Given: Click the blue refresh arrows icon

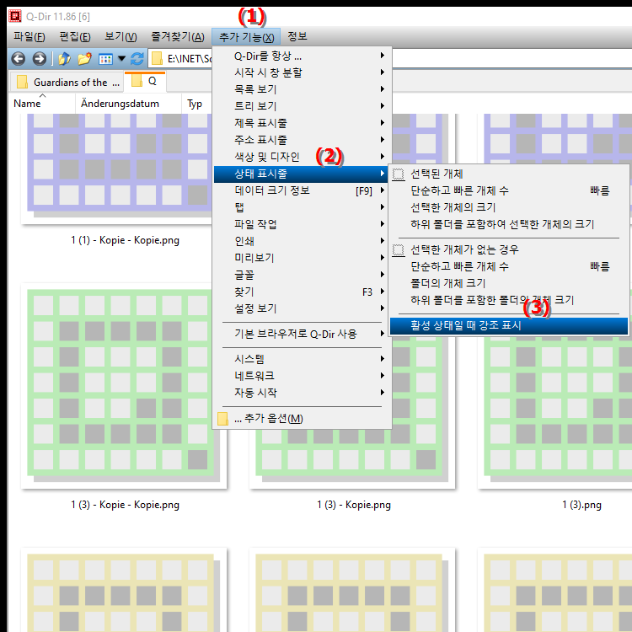Looking at the screenshot, I should (x=137, y=59).
